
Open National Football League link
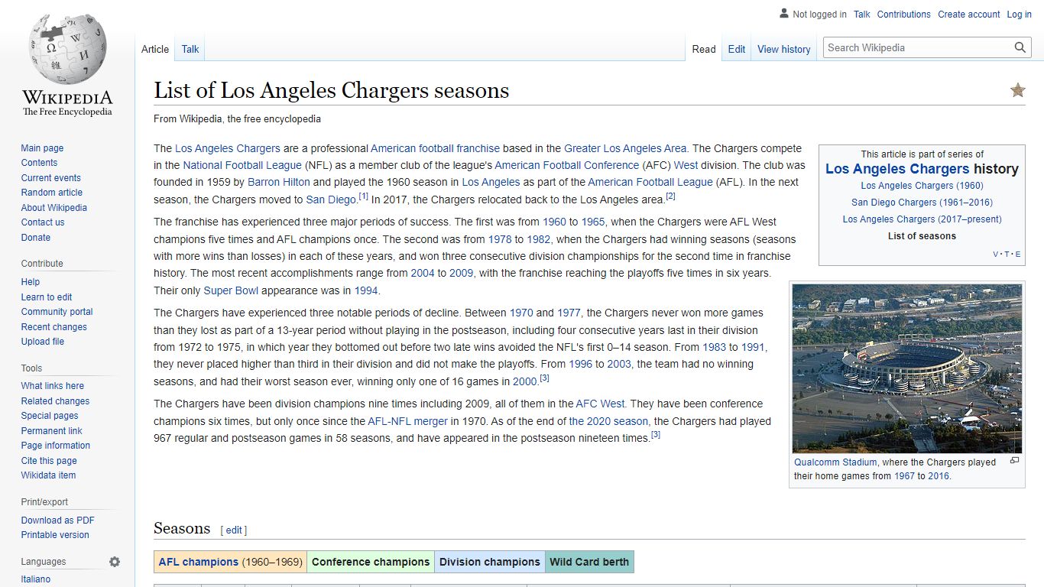(242, 165)
